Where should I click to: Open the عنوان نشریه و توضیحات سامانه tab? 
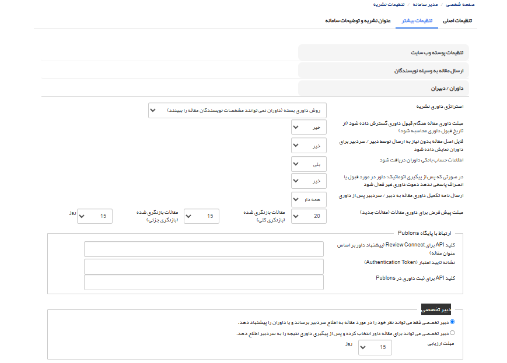tap(358, 21)
